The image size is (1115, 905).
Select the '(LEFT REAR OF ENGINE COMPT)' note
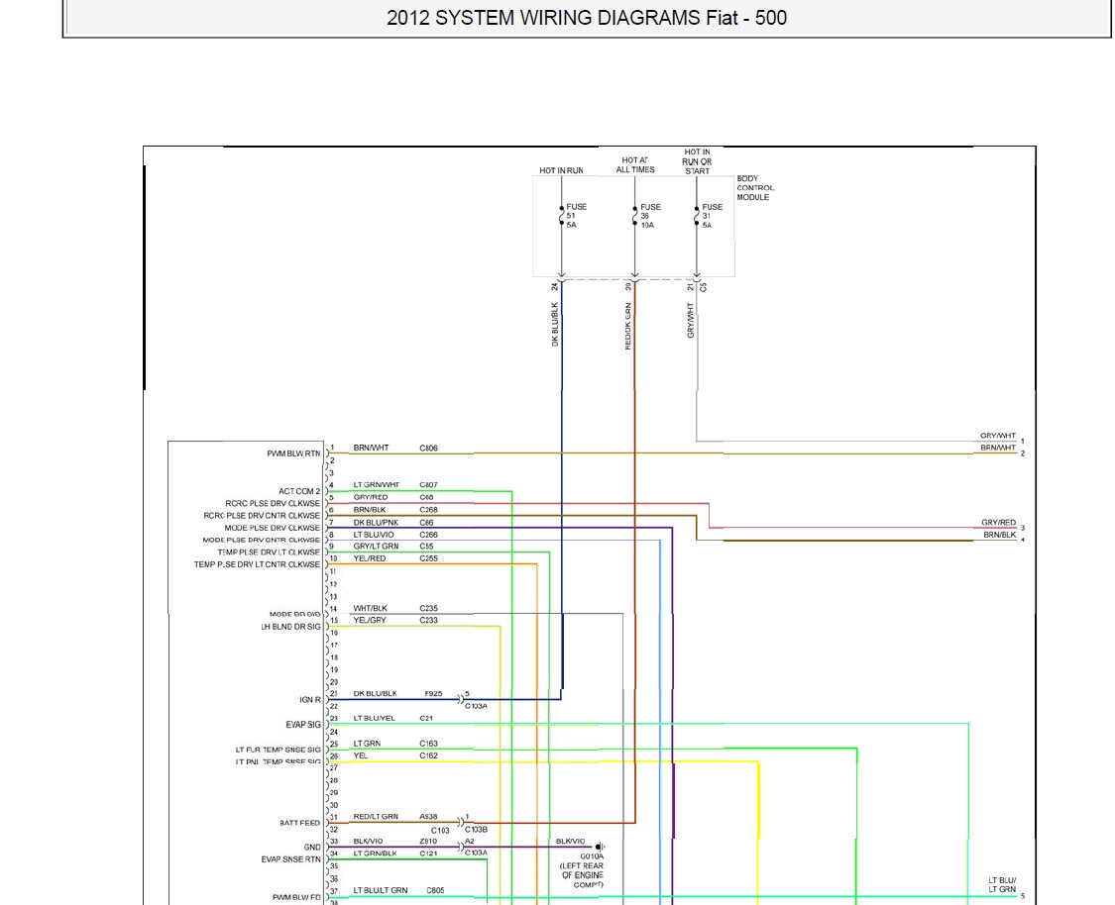pos(582,875)
